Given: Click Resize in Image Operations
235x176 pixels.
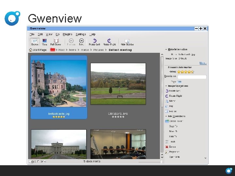Looking at the screenshot, I should tap(171, 111).
